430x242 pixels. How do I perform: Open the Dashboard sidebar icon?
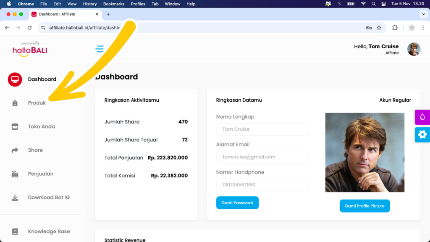15,79
